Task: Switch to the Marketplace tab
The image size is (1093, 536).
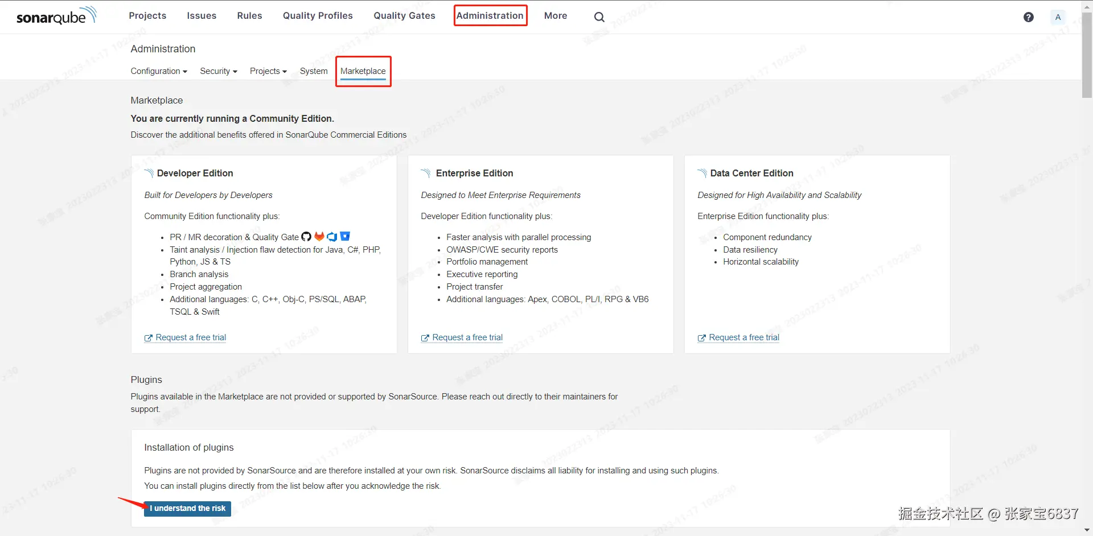Action: (363, 71)
